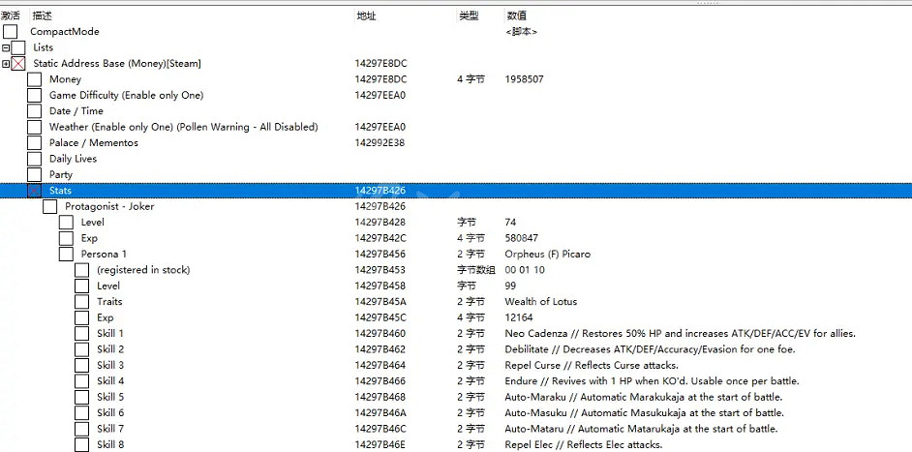The height and width of the screenshot is (452, 912).
Task: Select the Daily Lives entry
Action: [x=73, y=159]
